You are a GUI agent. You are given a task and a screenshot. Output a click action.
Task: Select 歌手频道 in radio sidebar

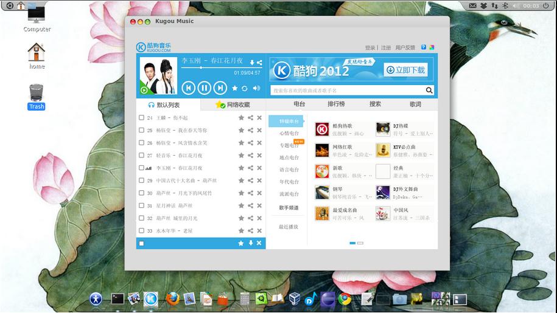(289, 208)
